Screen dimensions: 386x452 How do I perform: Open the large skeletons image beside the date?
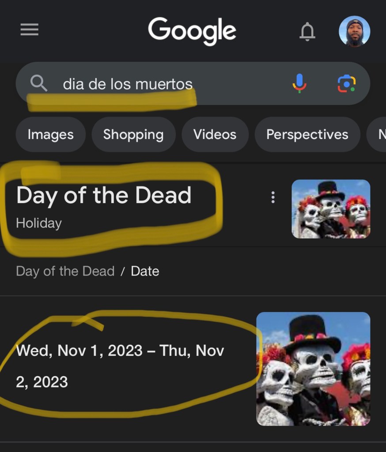313,369
